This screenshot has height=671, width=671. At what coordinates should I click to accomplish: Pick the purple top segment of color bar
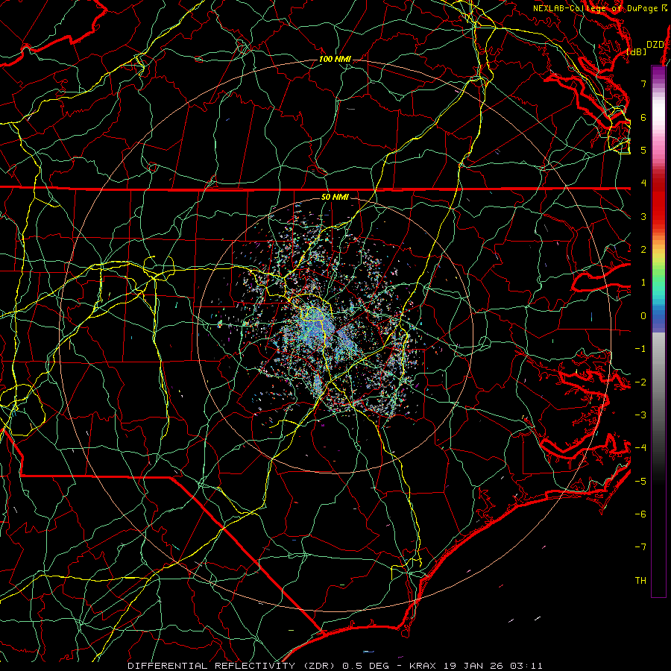[658, 73]
